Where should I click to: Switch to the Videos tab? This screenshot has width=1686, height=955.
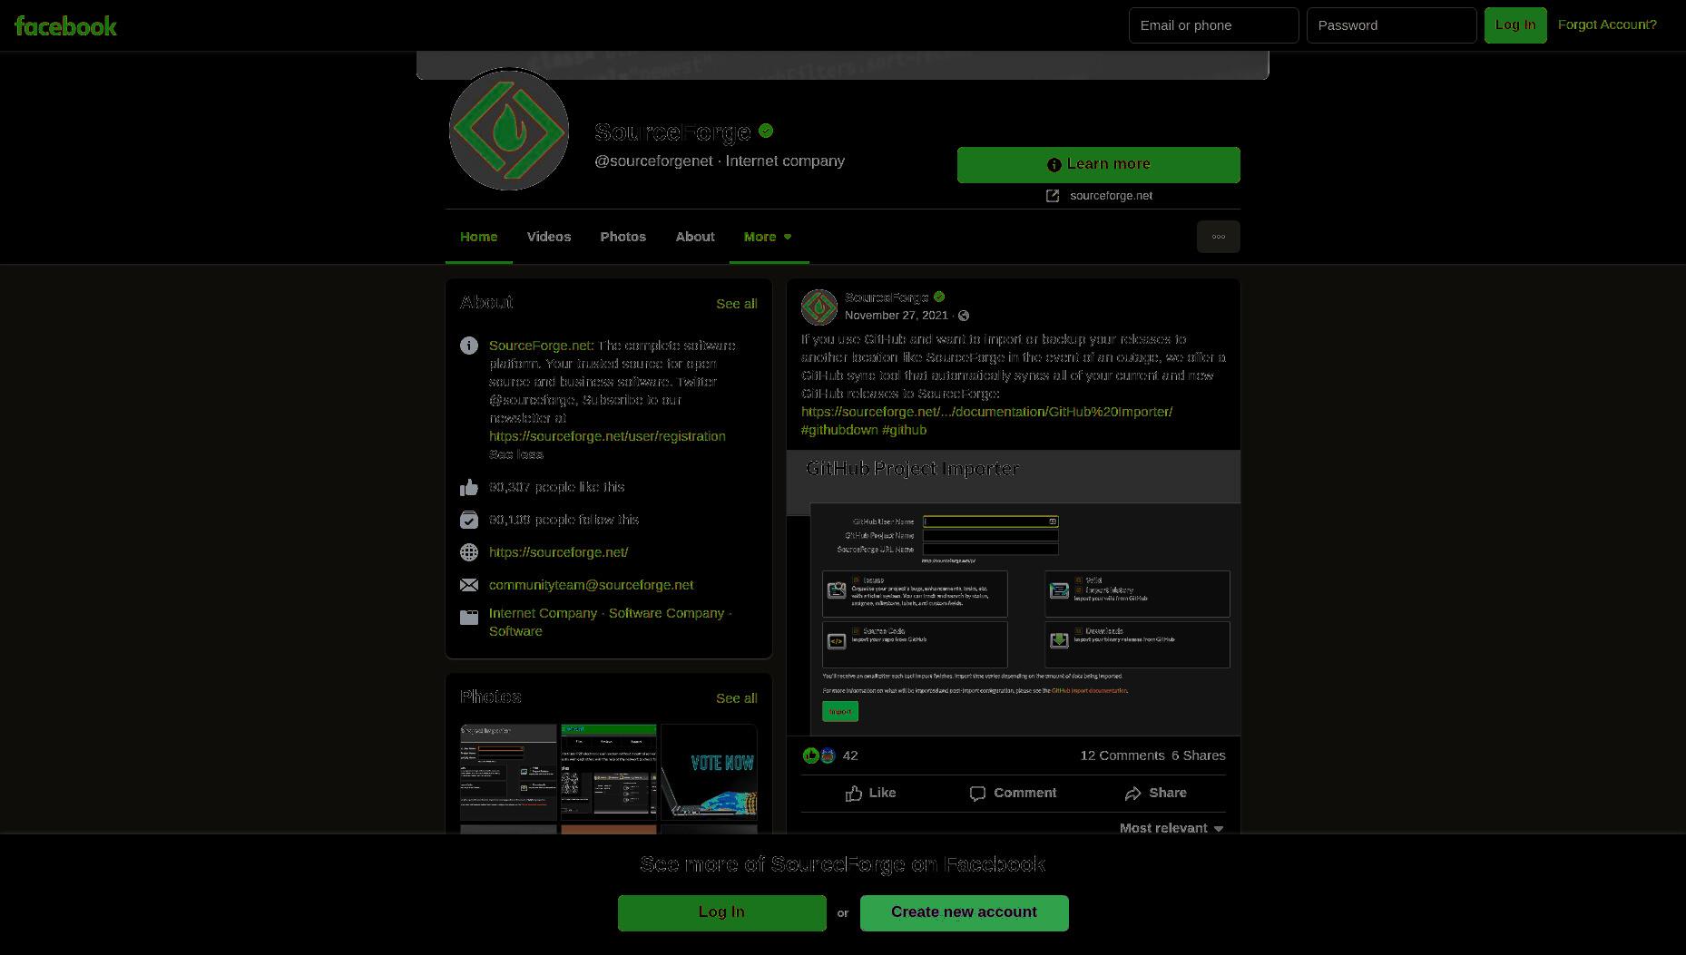click(549, 237)
